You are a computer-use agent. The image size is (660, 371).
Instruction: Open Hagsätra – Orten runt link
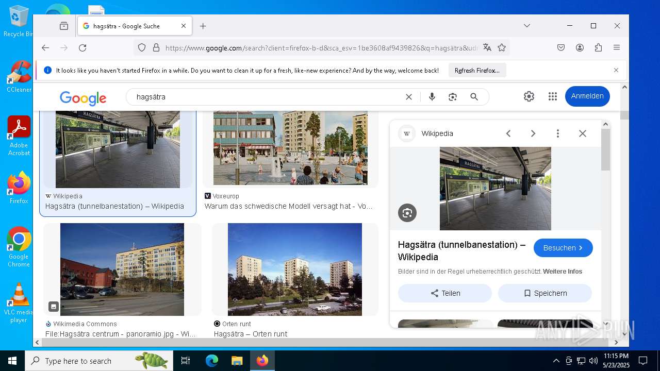(251, 334)
